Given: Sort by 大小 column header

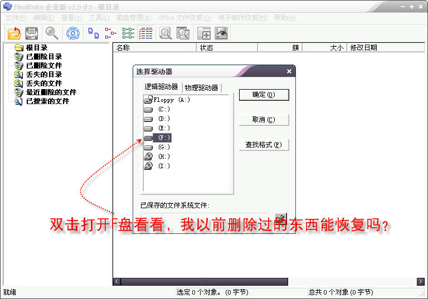Looking at the screenshot, I should click(324, 48).
